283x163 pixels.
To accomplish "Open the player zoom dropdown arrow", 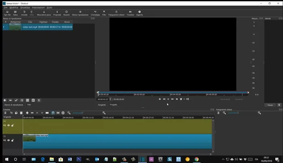I will click(x=184, y=99).
